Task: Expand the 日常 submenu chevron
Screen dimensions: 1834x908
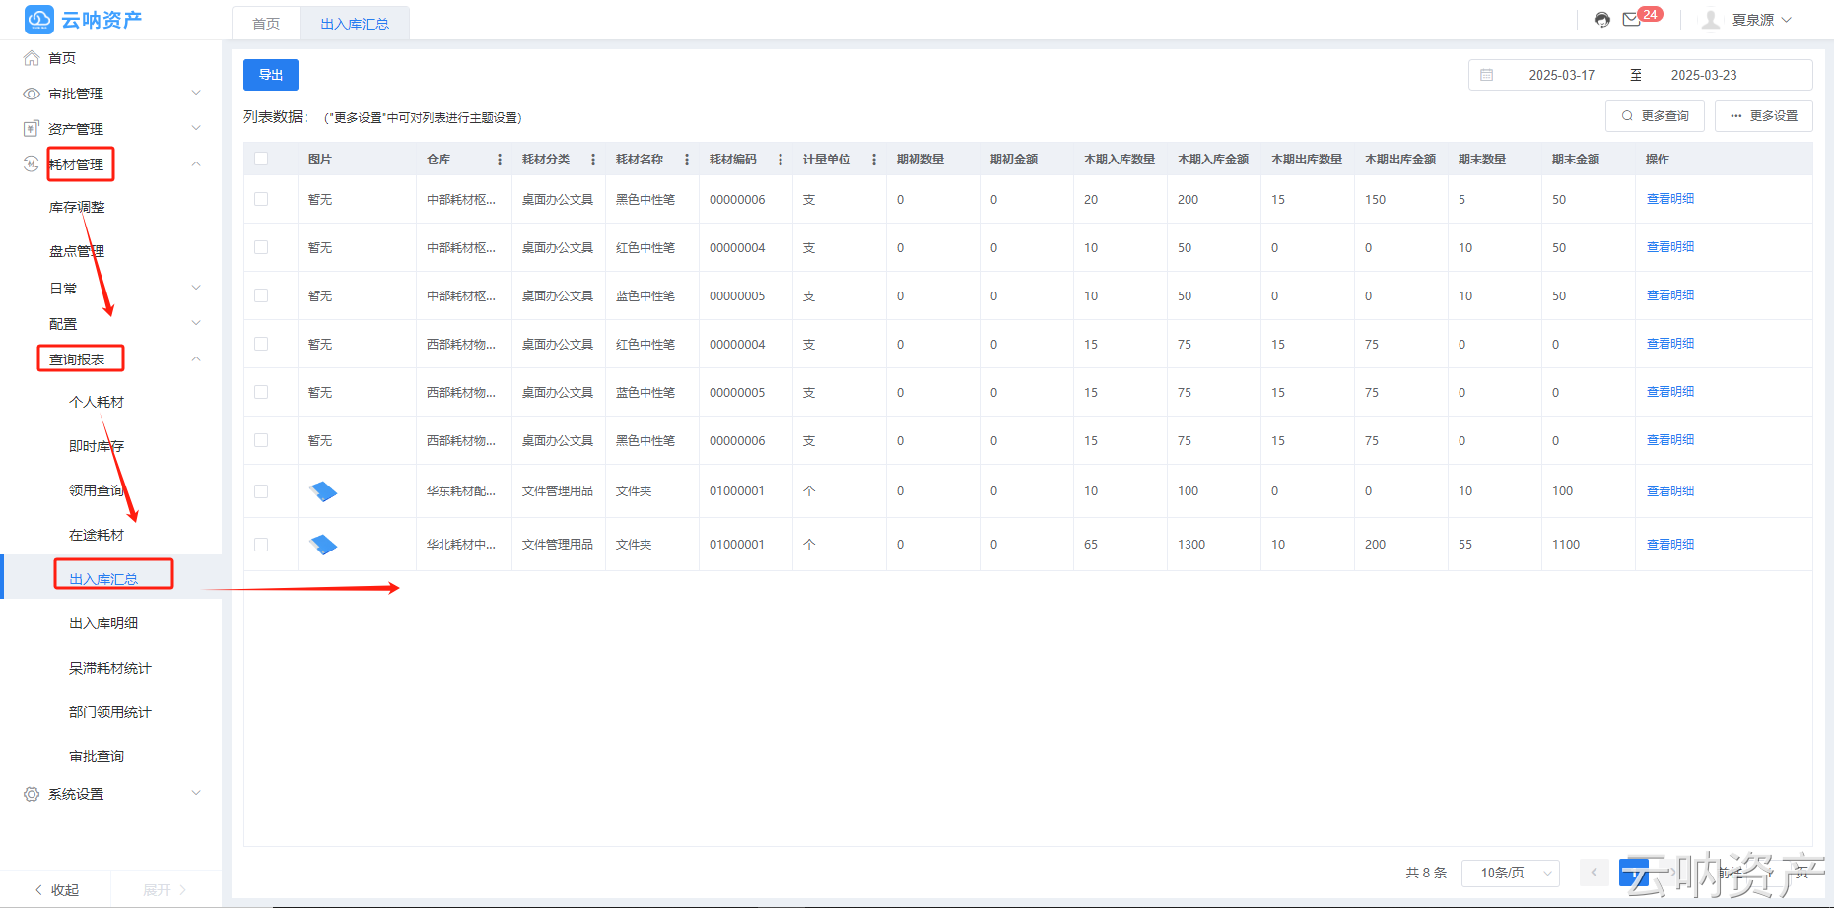Action: [x=196, y=288]
